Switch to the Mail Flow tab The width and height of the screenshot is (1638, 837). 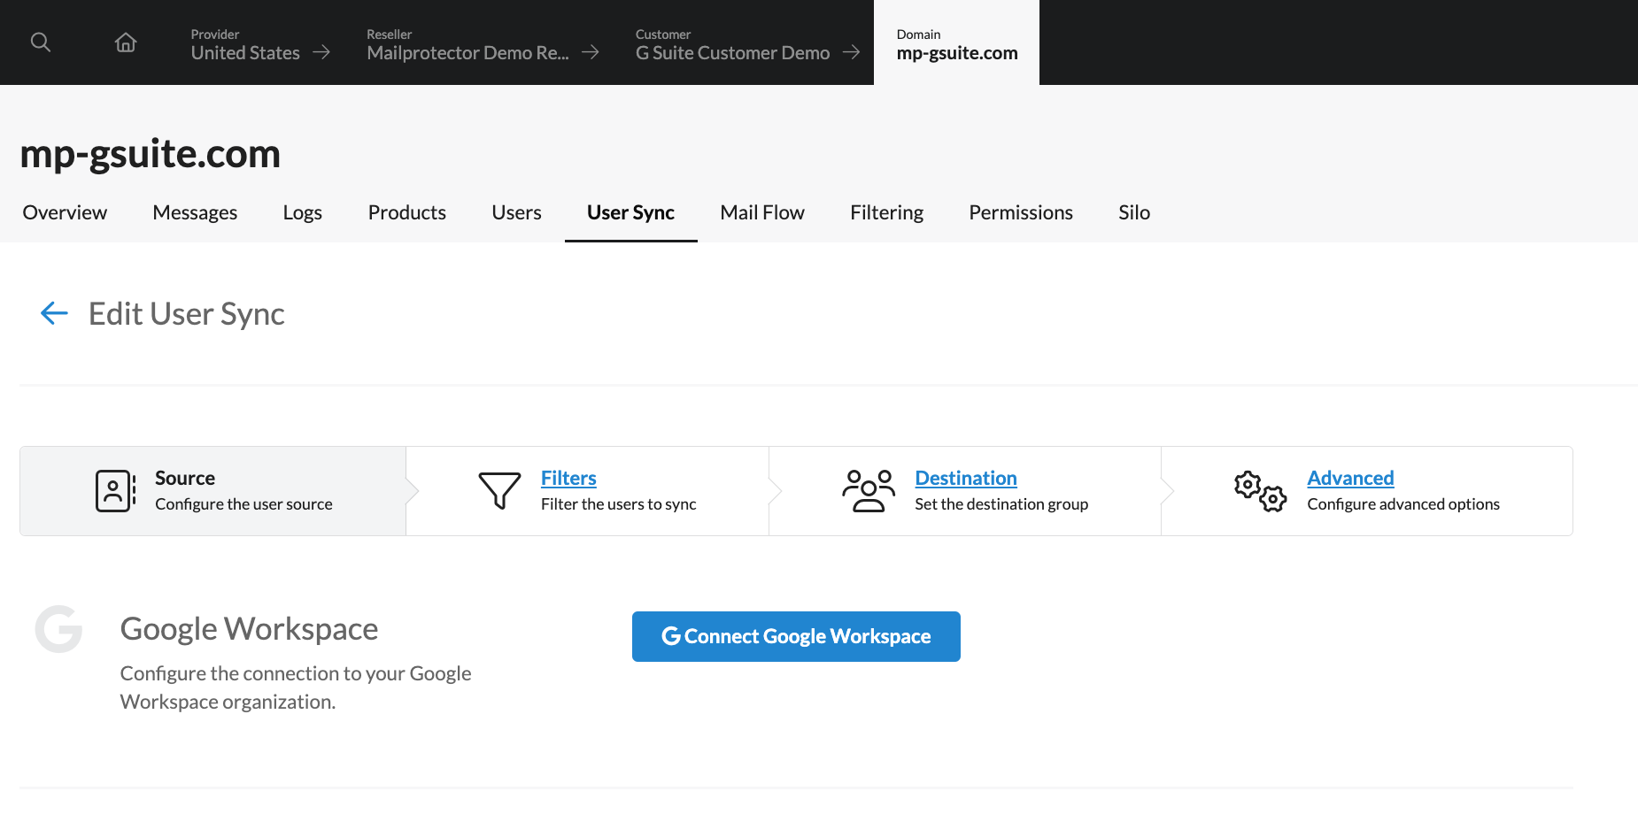click(761, 212)
